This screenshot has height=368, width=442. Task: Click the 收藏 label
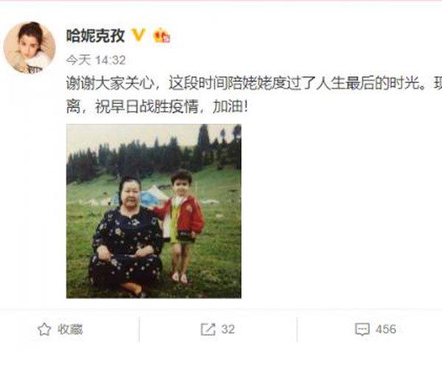70,330
